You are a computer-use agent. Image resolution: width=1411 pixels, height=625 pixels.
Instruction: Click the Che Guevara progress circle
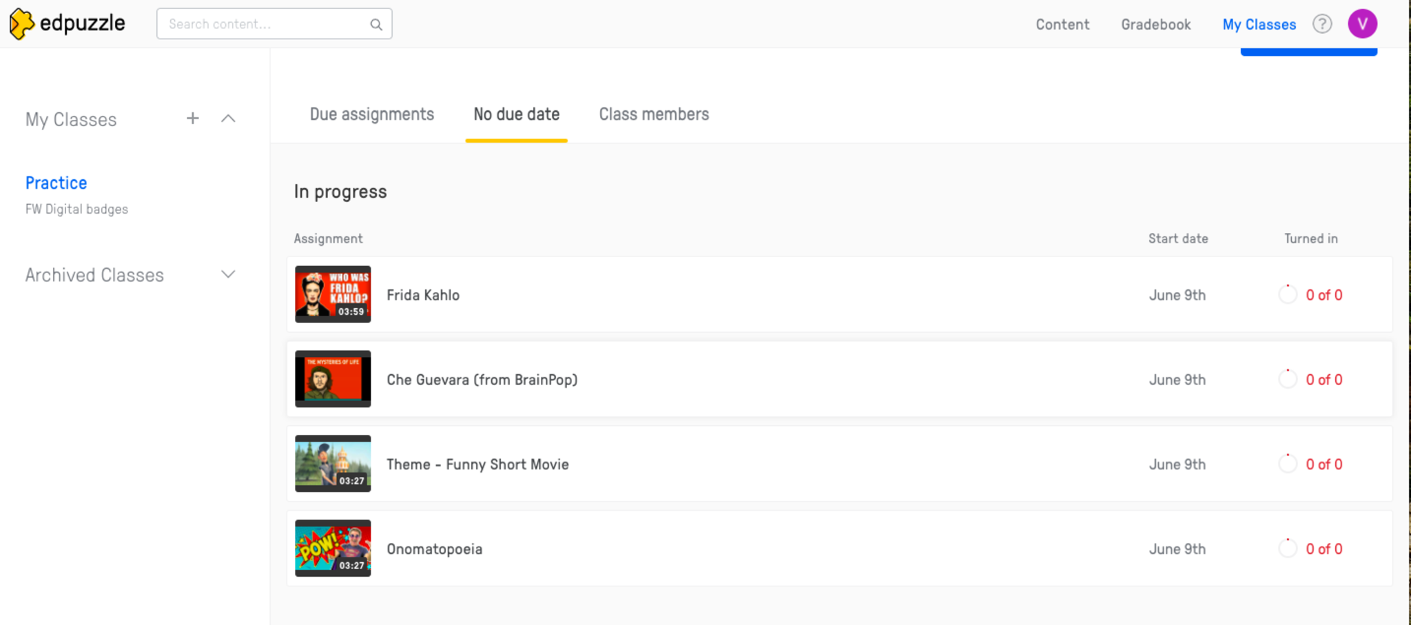(1288, 380)
